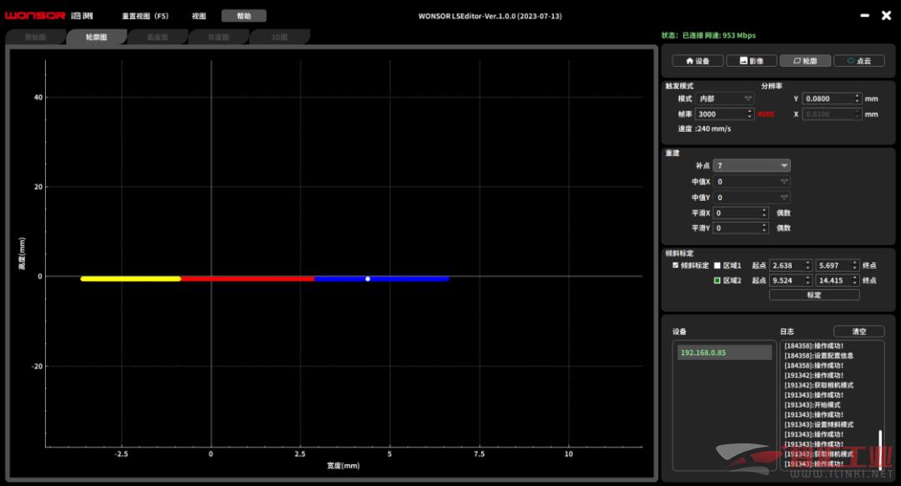The width and height of the screenshot is (901, 486).
Task: Toggle the 区域1 checkbox
Action: click(x=717, y=265)
